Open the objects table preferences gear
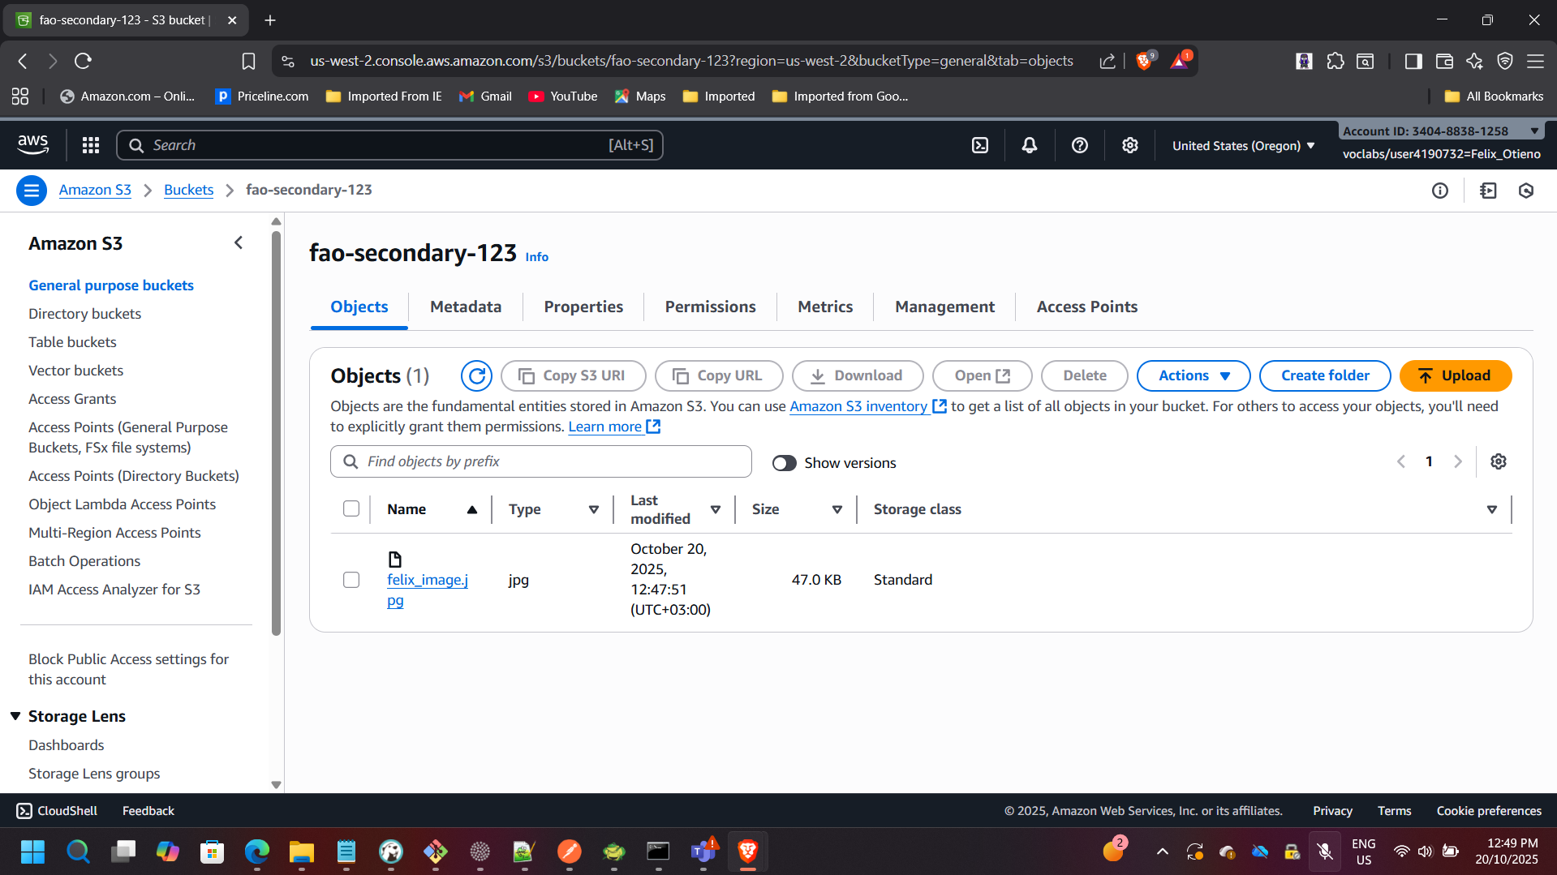 [1498, 461]
